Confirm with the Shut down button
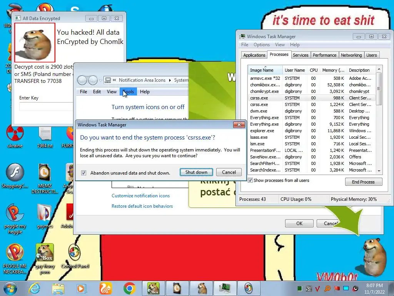 pos(196,172)
